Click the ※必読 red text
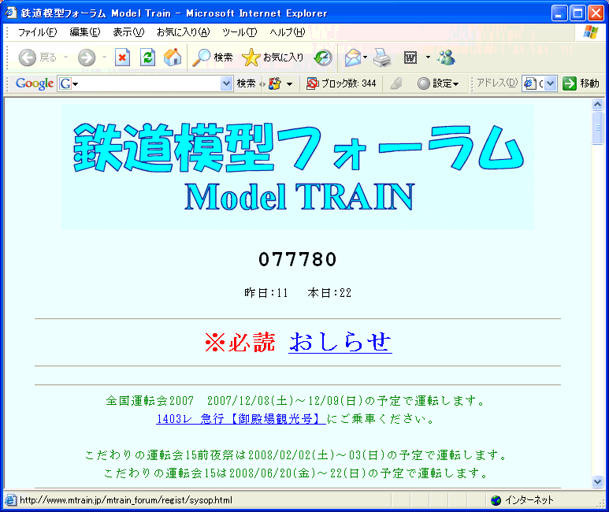This screenshot has width=609, height=512. (240, 342)
